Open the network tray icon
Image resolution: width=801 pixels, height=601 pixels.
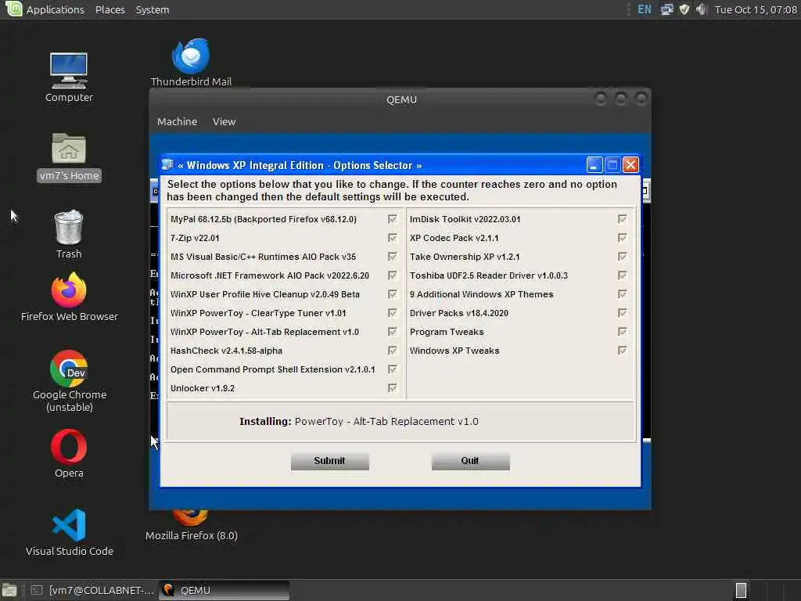coord(666,9)
